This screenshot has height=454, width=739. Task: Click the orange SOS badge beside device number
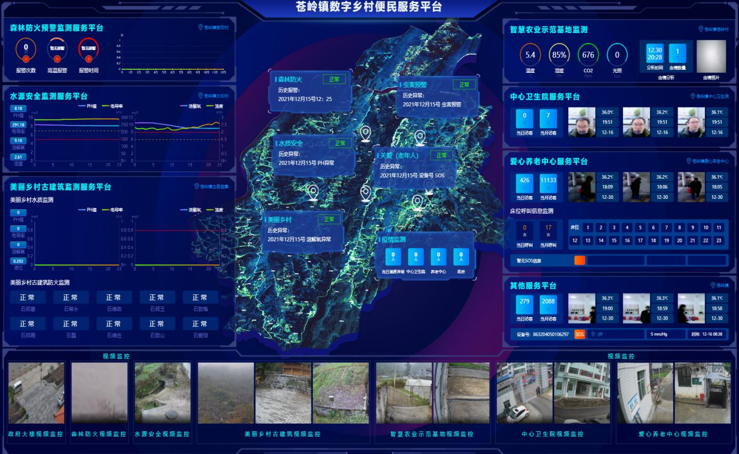point(580,334)
